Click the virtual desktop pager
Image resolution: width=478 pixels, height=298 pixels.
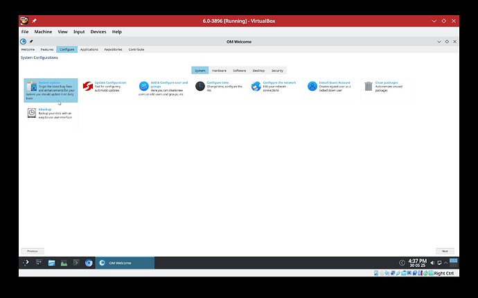454,263
